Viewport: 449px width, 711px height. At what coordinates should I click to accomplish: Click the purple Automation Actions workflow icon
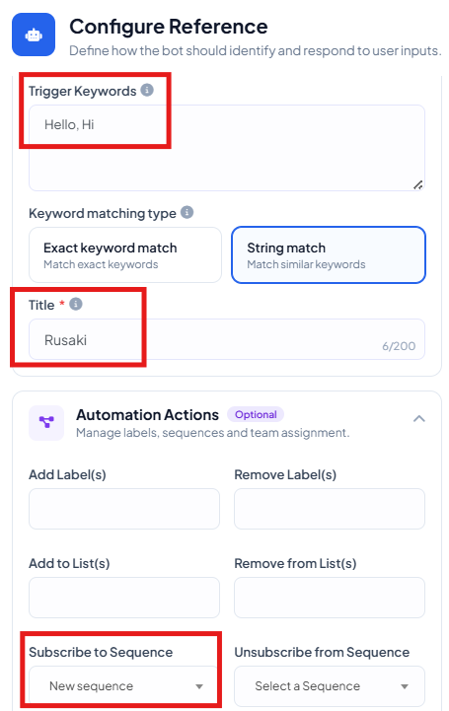(46, 423)
